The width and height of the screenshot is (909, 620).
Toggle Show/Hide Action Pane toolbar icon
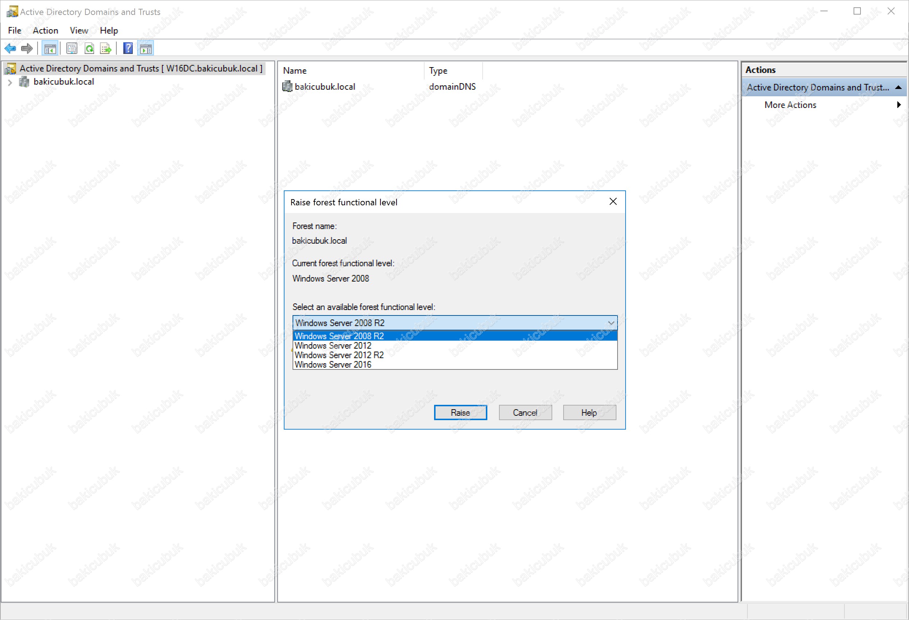point(146,49)
